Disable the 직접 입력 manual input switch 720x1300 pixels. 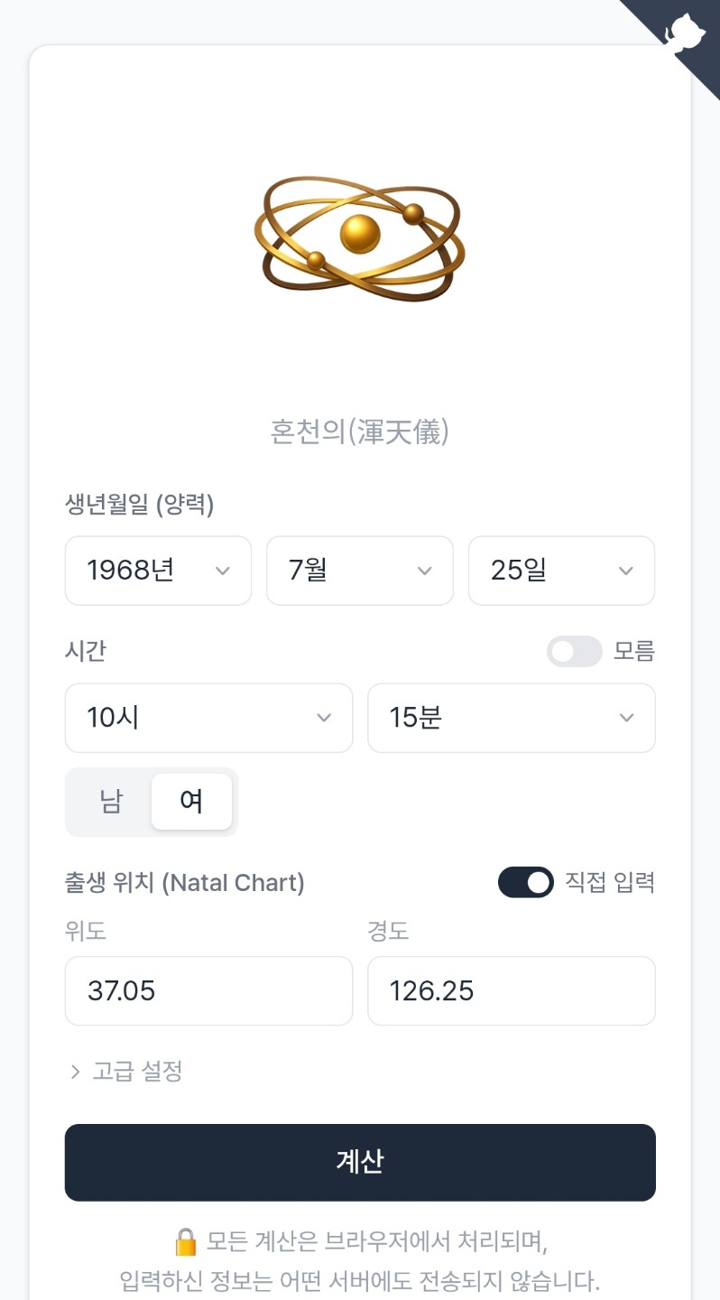tap(525, 882)
